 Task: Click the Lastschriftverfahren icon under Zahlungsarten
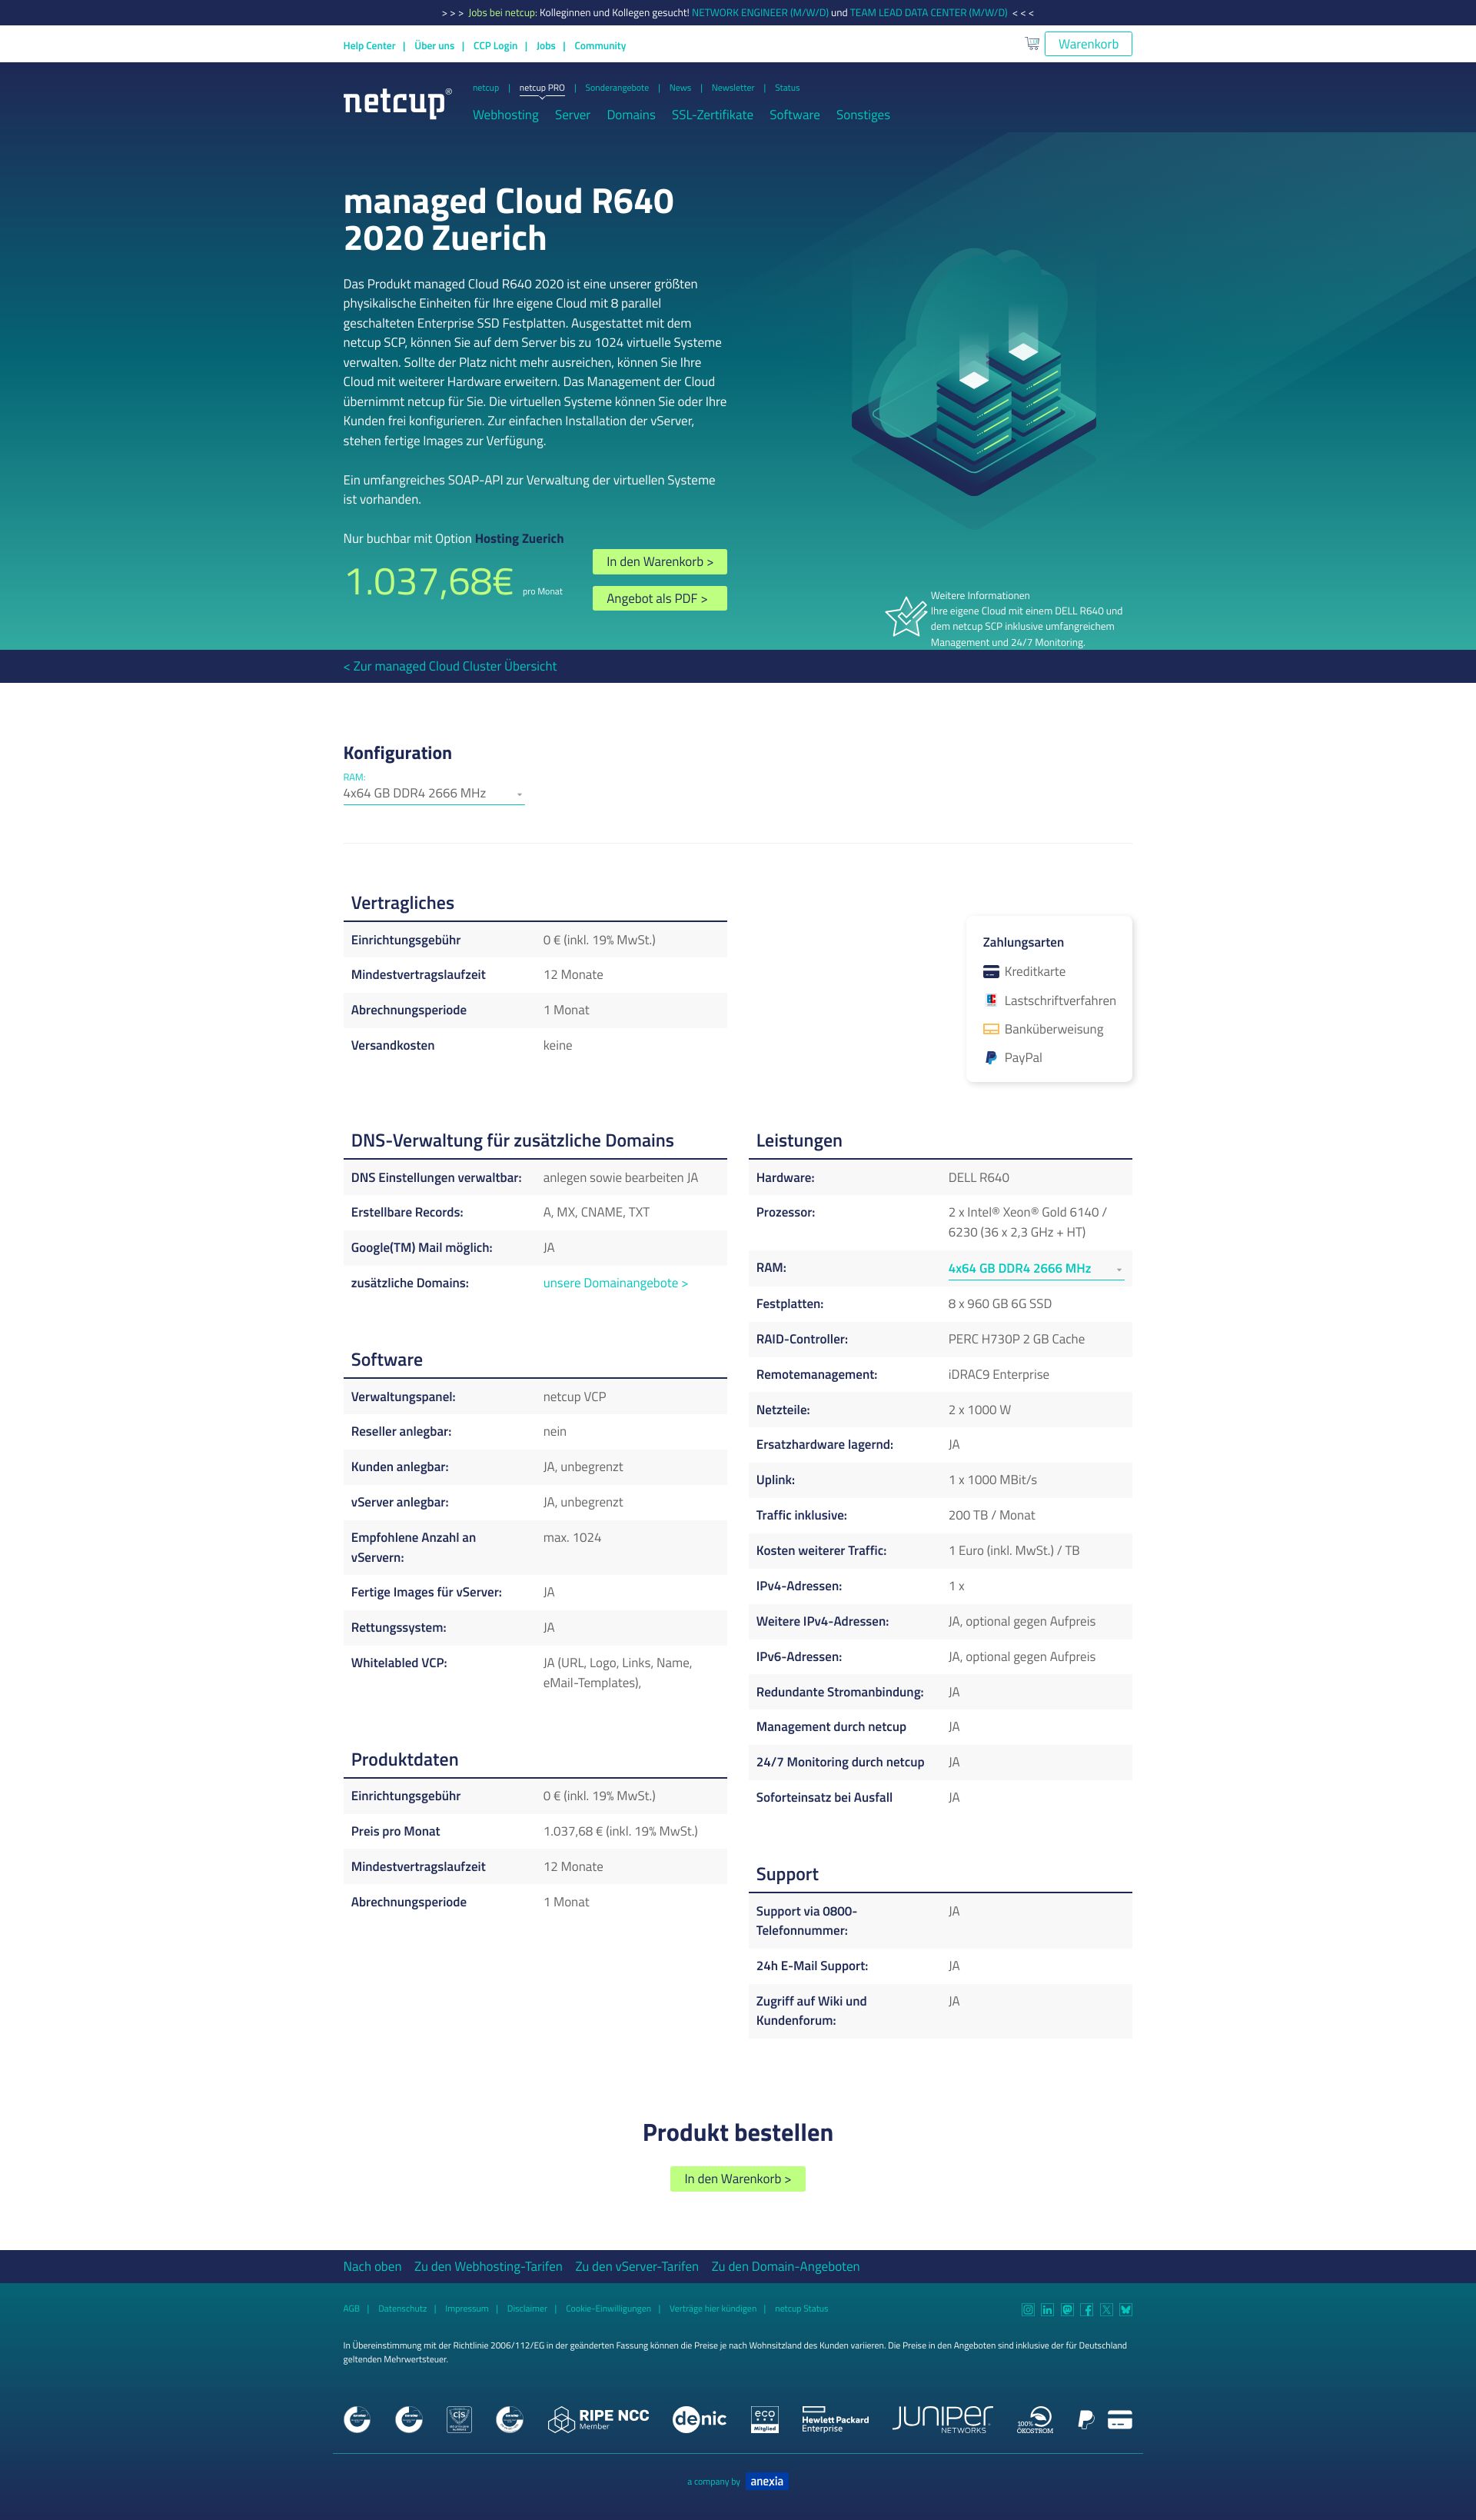point(991,1000)
